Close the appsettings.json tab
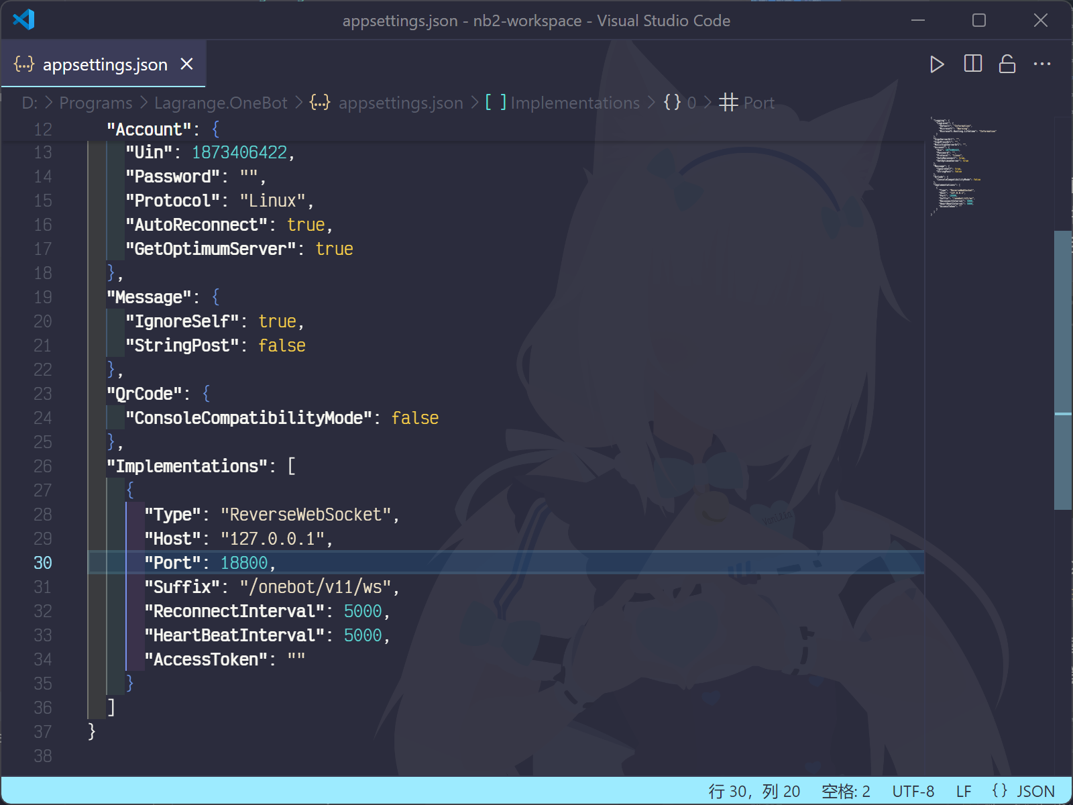Viewport: 1073px width, 805px height. click(x=187, y=64)
